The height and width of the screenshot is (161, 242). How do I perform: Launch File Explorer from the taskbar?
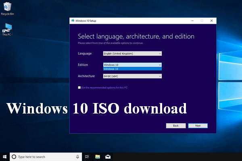pyautogui.click(x=98, y=157)
